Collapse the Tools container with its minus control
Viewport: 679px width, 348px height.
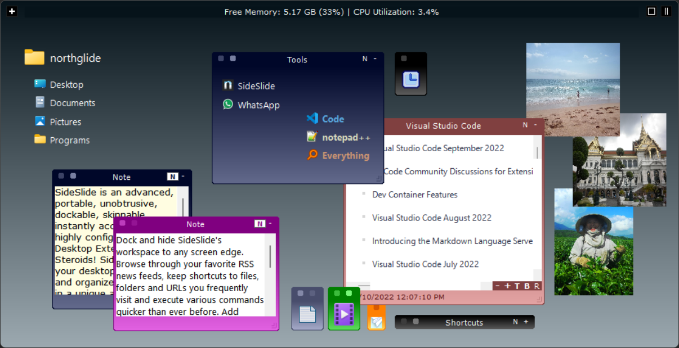(x=374, y=58)
